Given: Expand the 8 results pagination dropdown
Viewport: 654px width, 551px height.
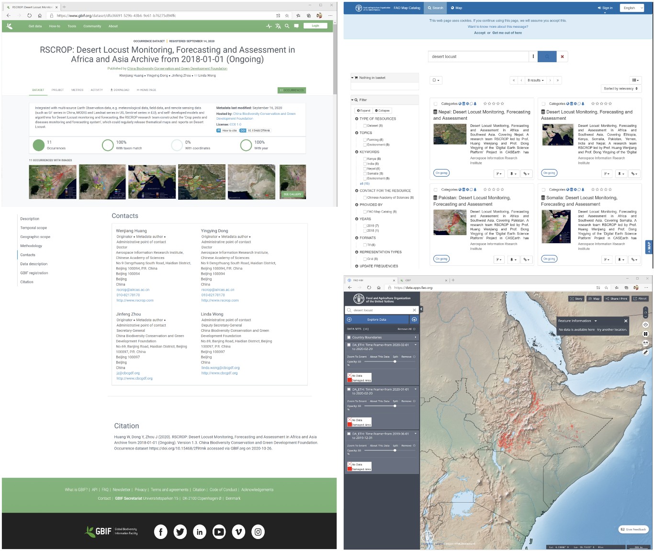Looking at the screenshot, I should [x=535, y=80].
